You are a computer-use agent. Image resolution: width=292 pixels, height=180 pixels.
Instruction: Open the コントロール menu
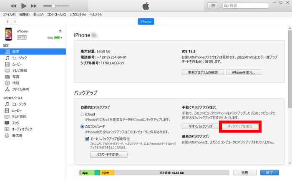coord(56,15)
